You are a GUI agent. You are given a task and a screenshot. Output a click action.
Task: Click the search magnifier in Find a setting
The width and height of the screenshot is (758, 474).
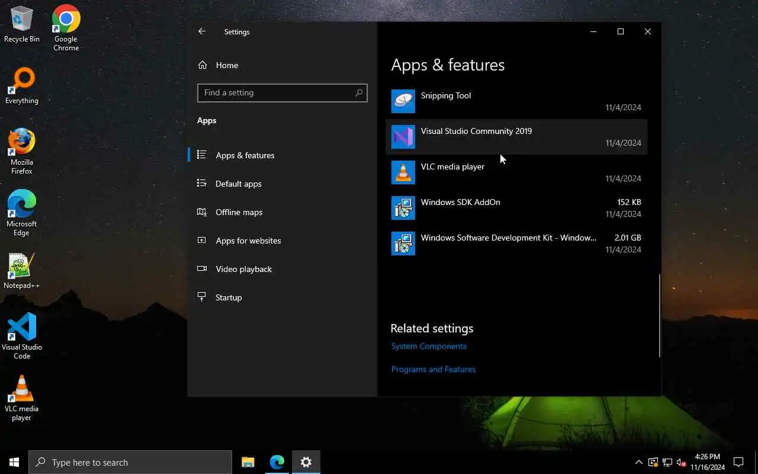click(x=358, y=93)
